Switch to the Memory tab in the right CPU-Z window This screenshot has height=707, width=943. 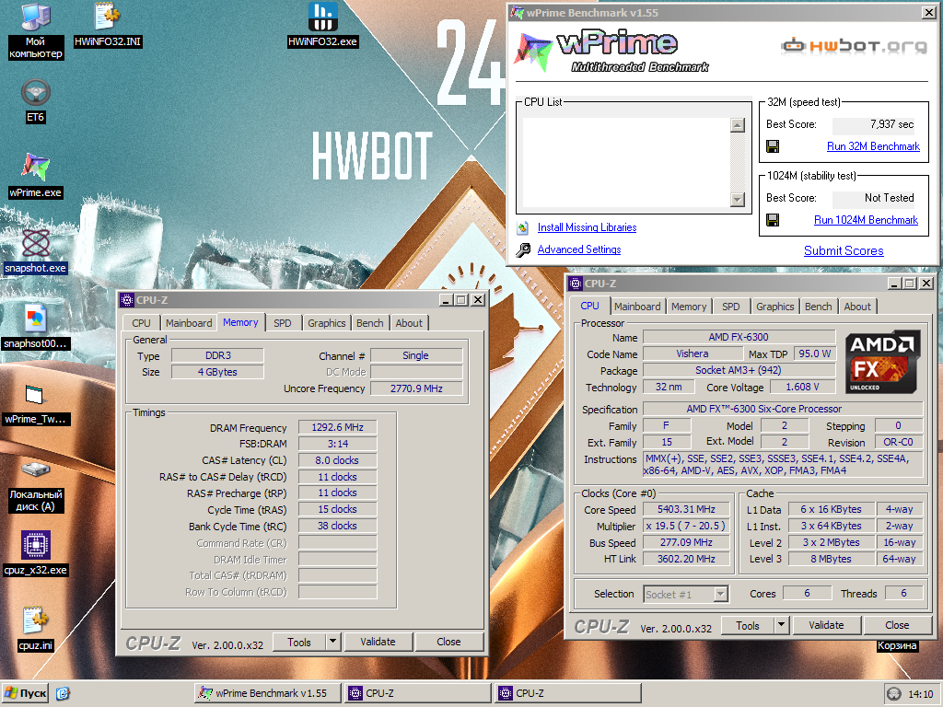click(689, 307)
